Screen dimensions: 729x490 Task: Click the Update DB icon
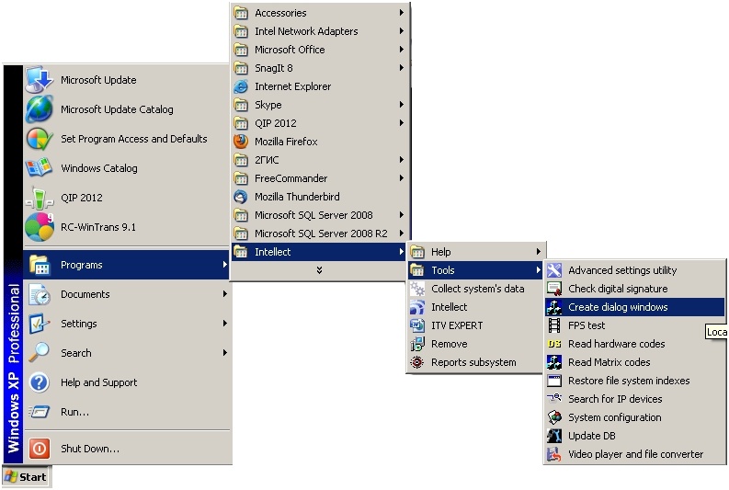click(x=554, y=436)
